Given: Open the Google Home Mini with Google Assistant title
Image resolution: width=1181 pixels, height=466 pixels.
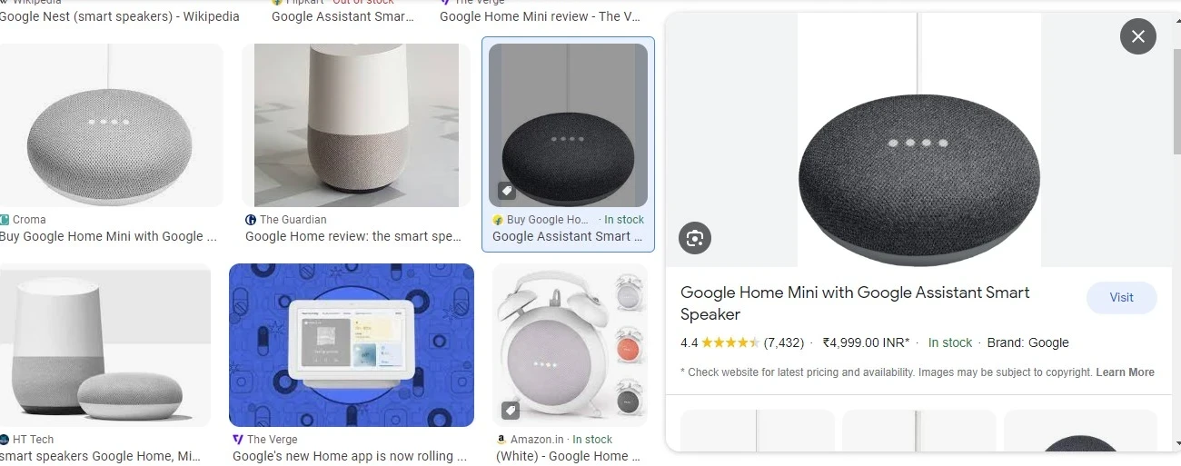Looking at the screenshot, I should (855, 303).
